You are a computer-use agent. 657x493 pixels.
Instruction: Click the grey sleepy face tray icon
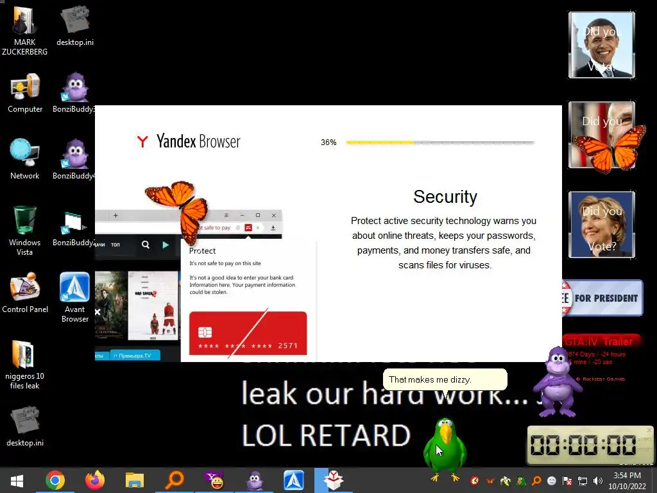click(x=551, y=481)
